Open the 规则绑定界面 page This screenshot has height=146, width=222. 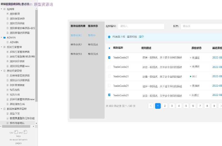pyautogui.click(x=17, y=61)
